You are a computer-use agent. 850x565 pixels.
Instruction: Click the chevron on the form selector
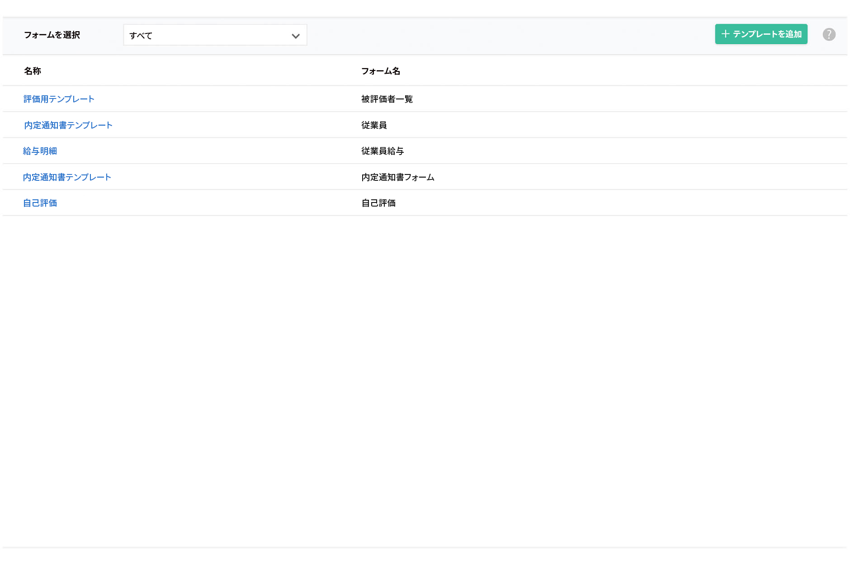(x=296, y=35)
